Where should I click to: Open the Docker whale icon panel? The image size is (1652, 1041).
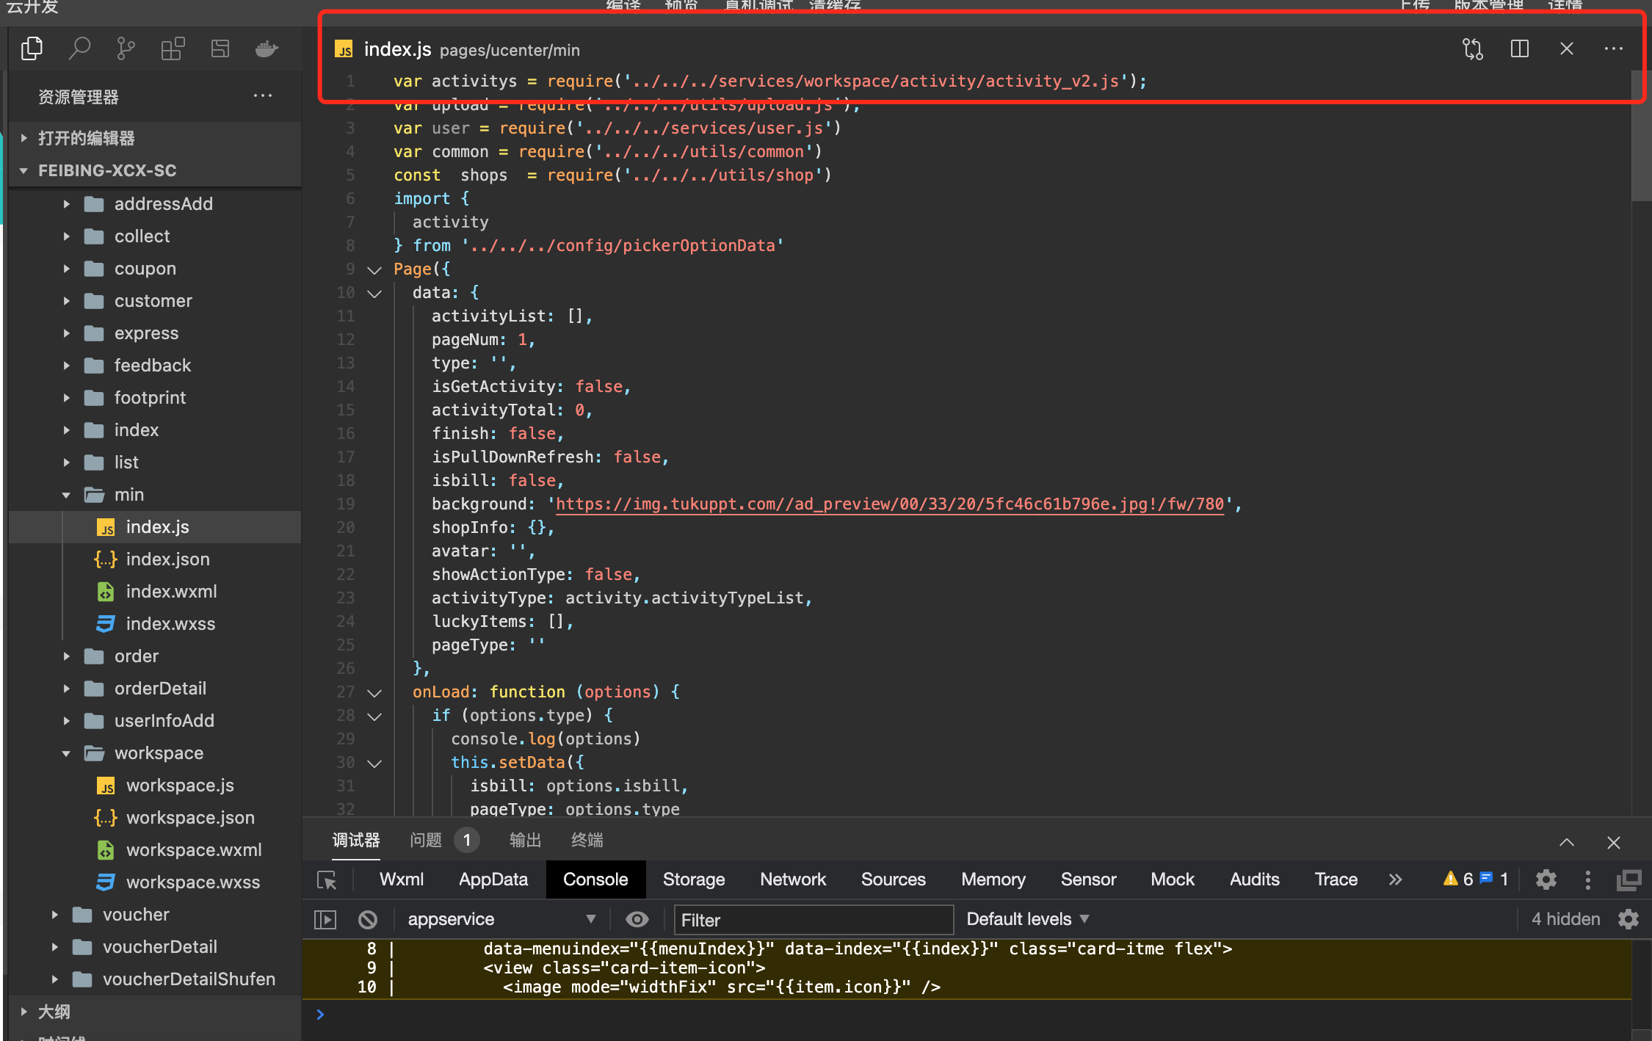(x=267, y=49)
